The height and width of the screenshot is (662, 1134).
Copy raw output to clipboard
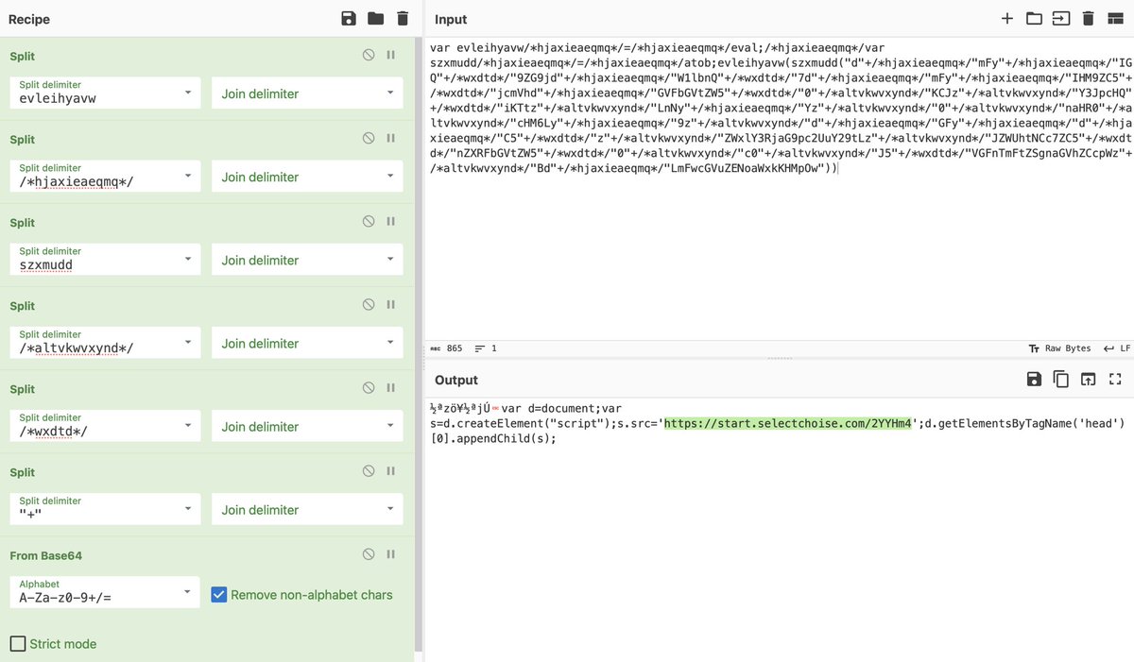coord(1061,380)
